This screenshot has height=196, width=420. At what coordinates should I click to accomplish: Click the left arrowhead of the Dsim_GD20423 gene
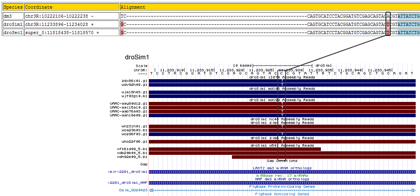point(151,191)
